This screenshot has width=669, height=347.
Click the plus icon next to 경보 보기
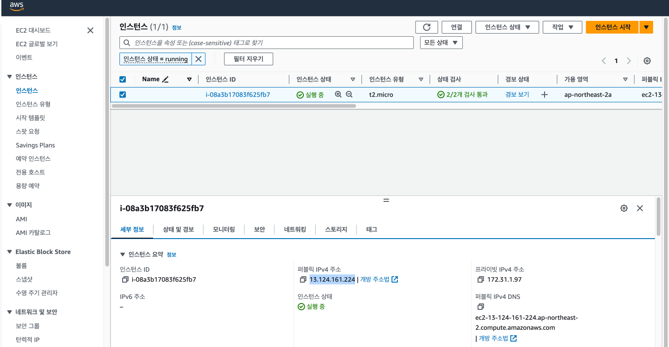pyautogui.click(x=545, y=95)
